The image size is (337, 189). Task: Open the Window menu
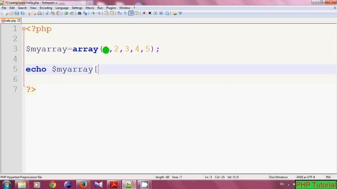click(x=125, y=8)
